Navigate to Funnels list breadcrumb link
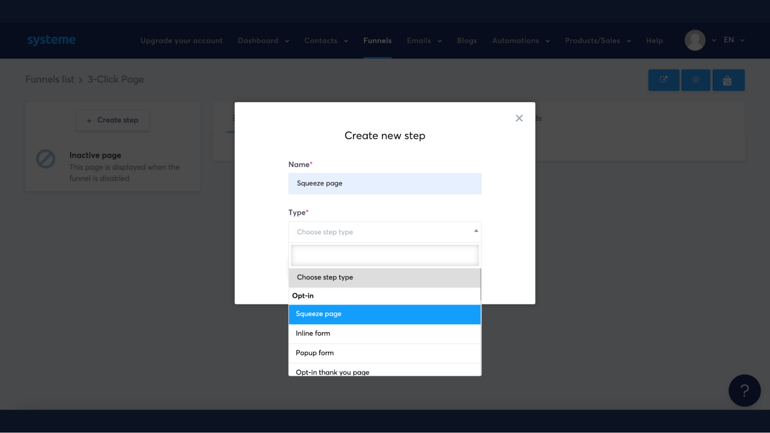770x433 pixels. pyautogui.click(x=49, y=79)
